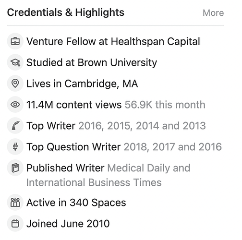The image size is (242, 240).
Task: Open the More credentials link
Action: click(213, 13)
